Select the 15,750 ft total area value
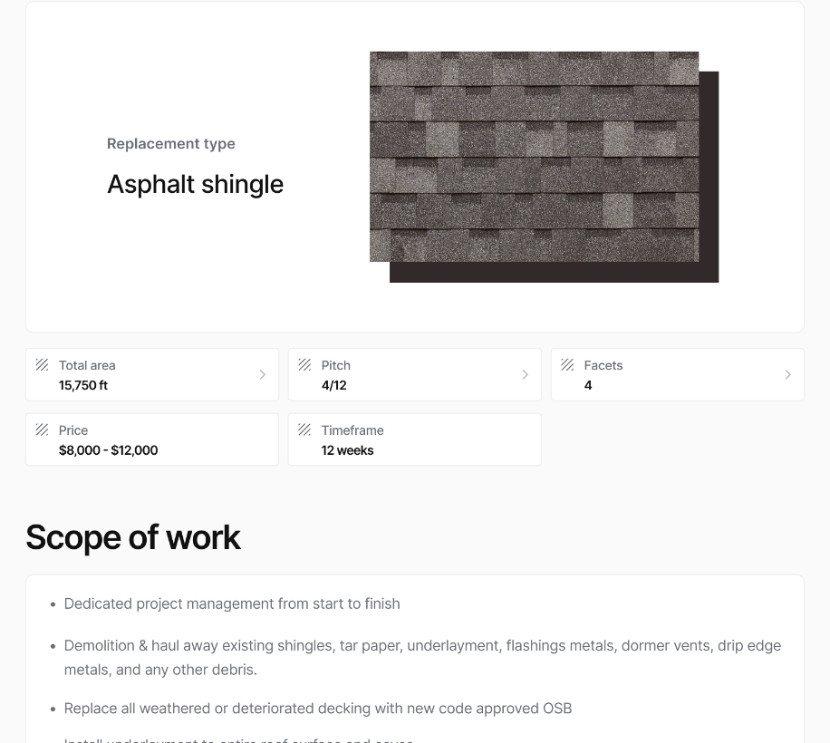 (83, 385)
